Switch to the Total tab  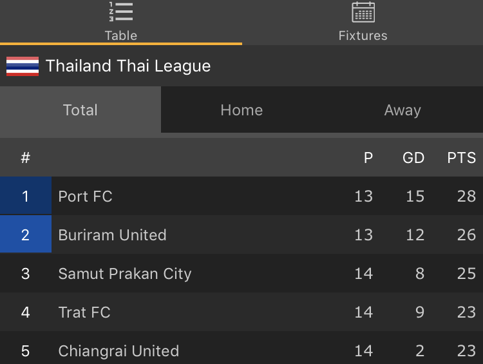(x=80, y=110)
